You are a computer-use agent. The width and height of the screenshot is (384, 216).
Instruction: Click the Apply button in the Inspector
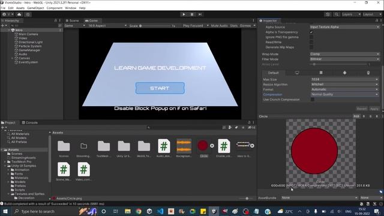374,109
